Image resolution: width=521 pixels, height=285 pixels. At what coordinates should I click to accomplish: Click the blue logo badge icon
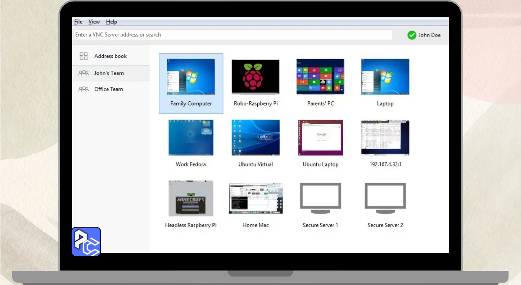(x=86, y=242)
